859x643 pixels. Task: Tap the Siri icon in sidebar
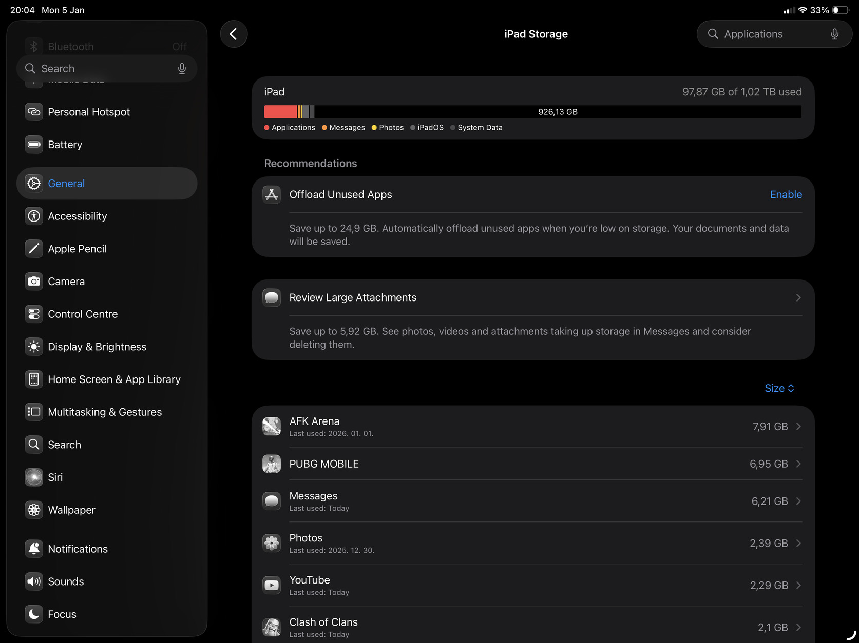[34, 477]
